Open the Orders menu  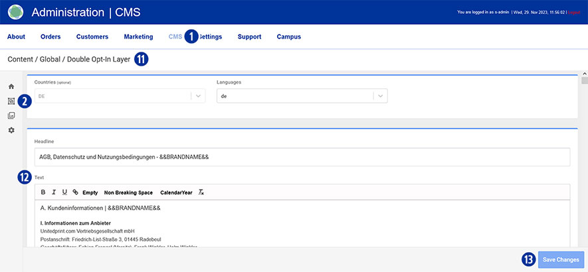coord(50,37)
